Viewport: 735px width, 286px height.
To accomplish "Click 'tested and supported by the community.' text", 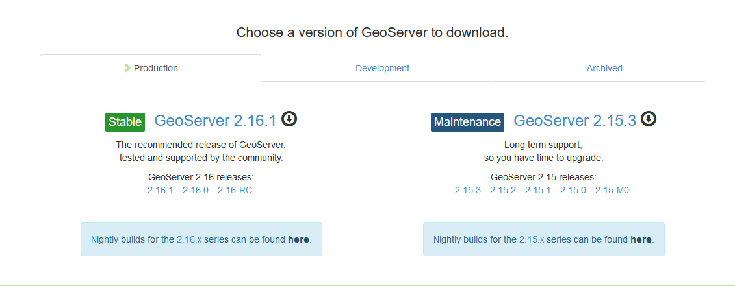I will (x=201, y=158).
